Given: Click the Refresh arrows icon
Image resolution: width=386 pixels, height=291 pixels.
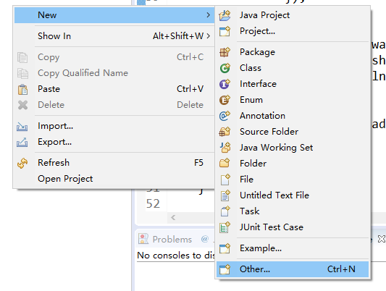Looking at the screenshot, I should [x=22, y=163].
